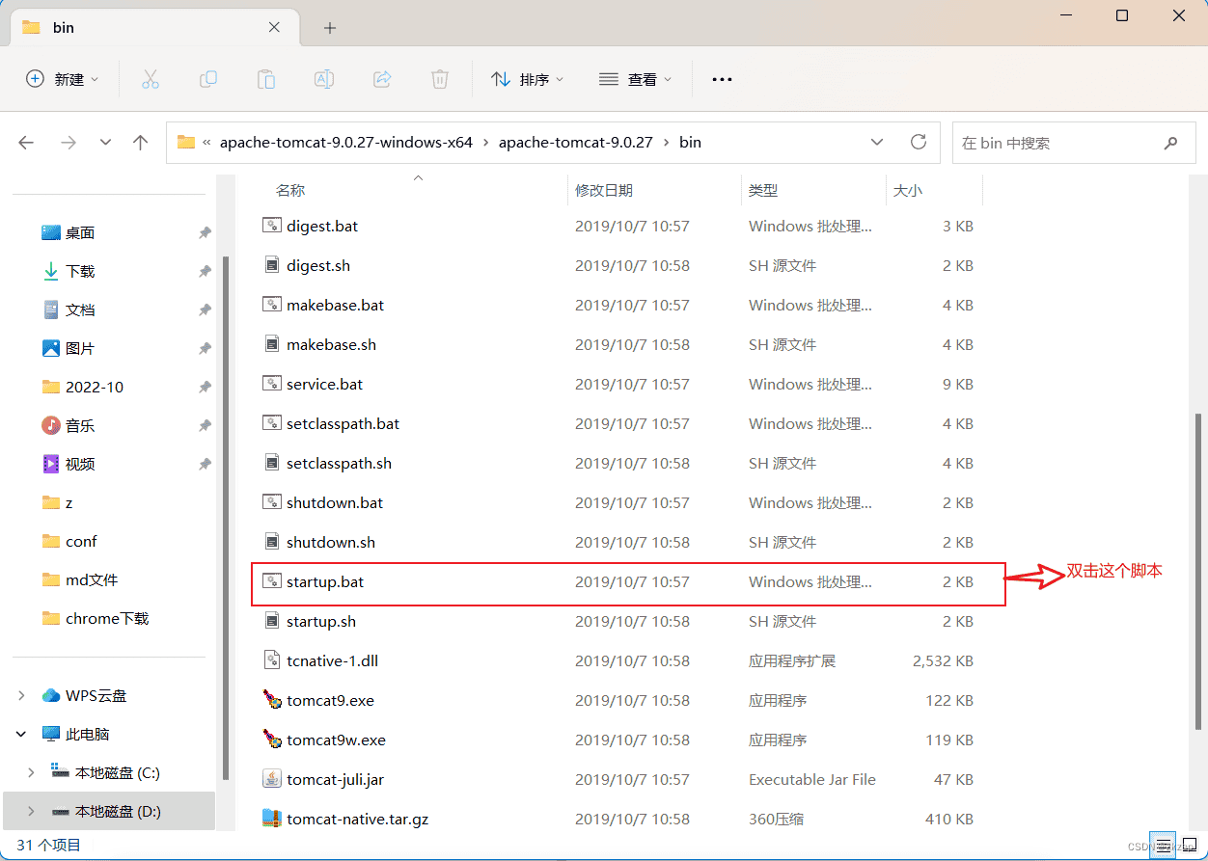
Task: Click the Share icon in toolbar
Action: pos(382,80)
